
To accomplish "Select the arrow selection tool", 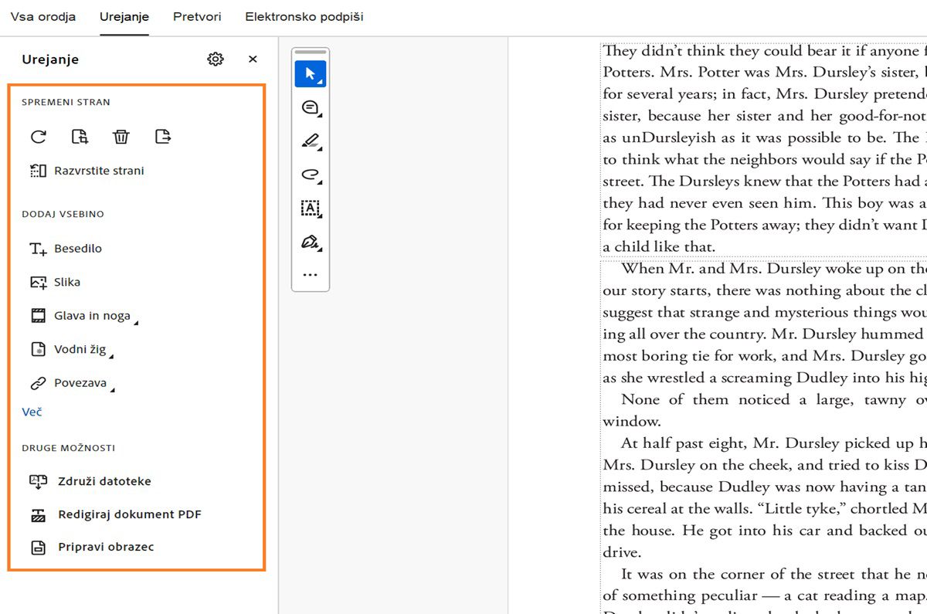I will (311, 74).
